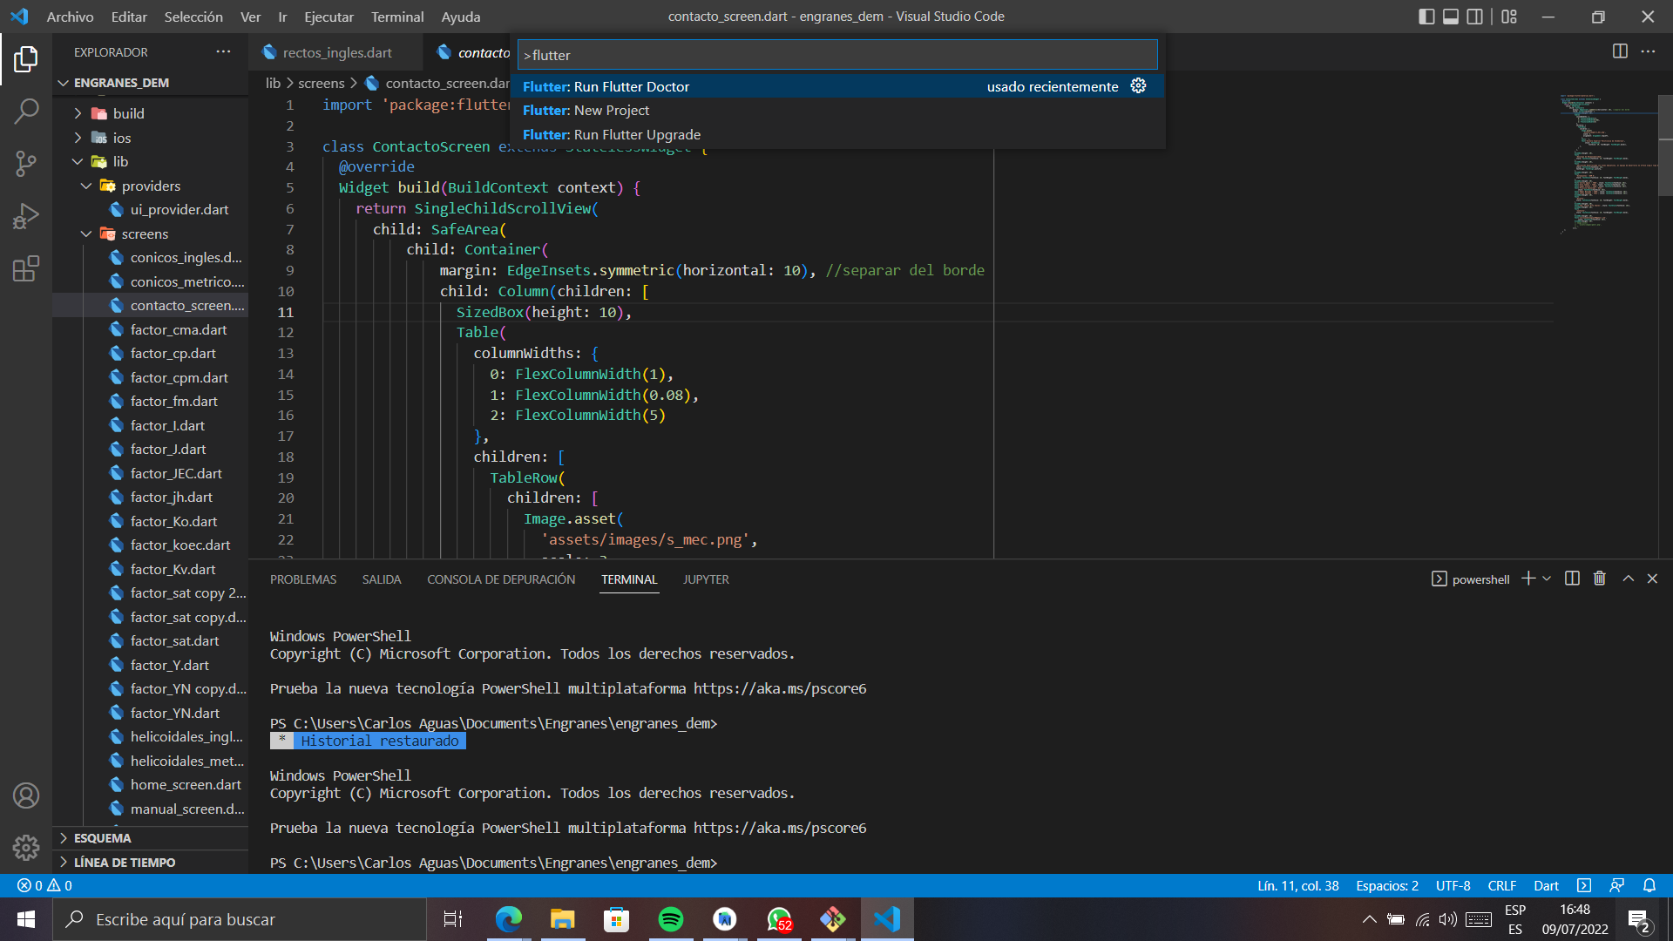This screenshot has height=941, width=1673.
Task: Open the Source Control view
Action: point(26,163)
